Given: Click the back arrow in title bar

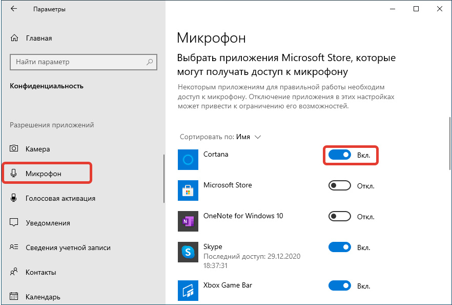Looking at the screenshot, I should pos(14,9).
